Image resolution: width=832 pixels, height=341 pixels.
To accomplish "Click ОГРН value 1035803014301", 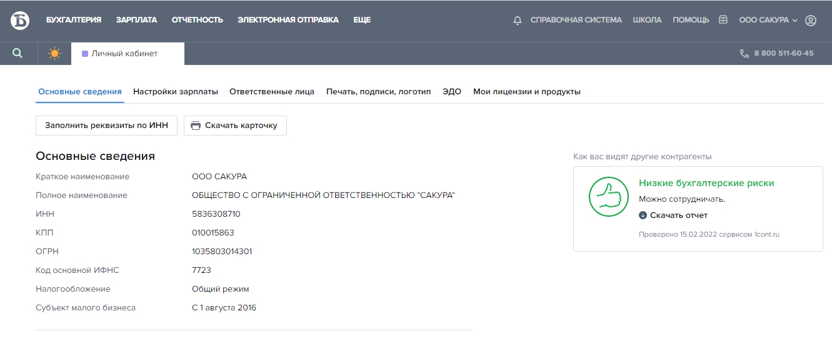I will pos(222,252).
